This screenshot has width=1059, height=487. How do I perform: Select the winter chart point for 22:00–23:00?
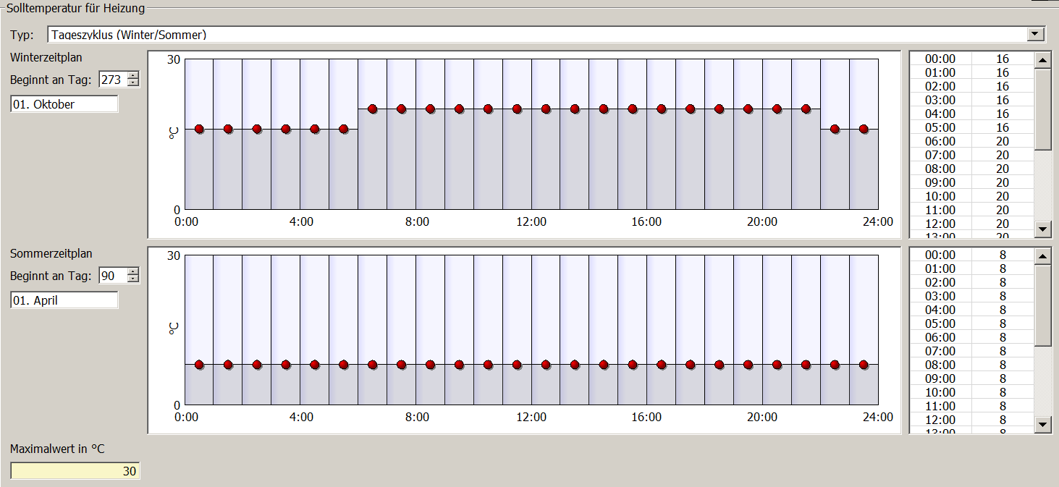835,129
